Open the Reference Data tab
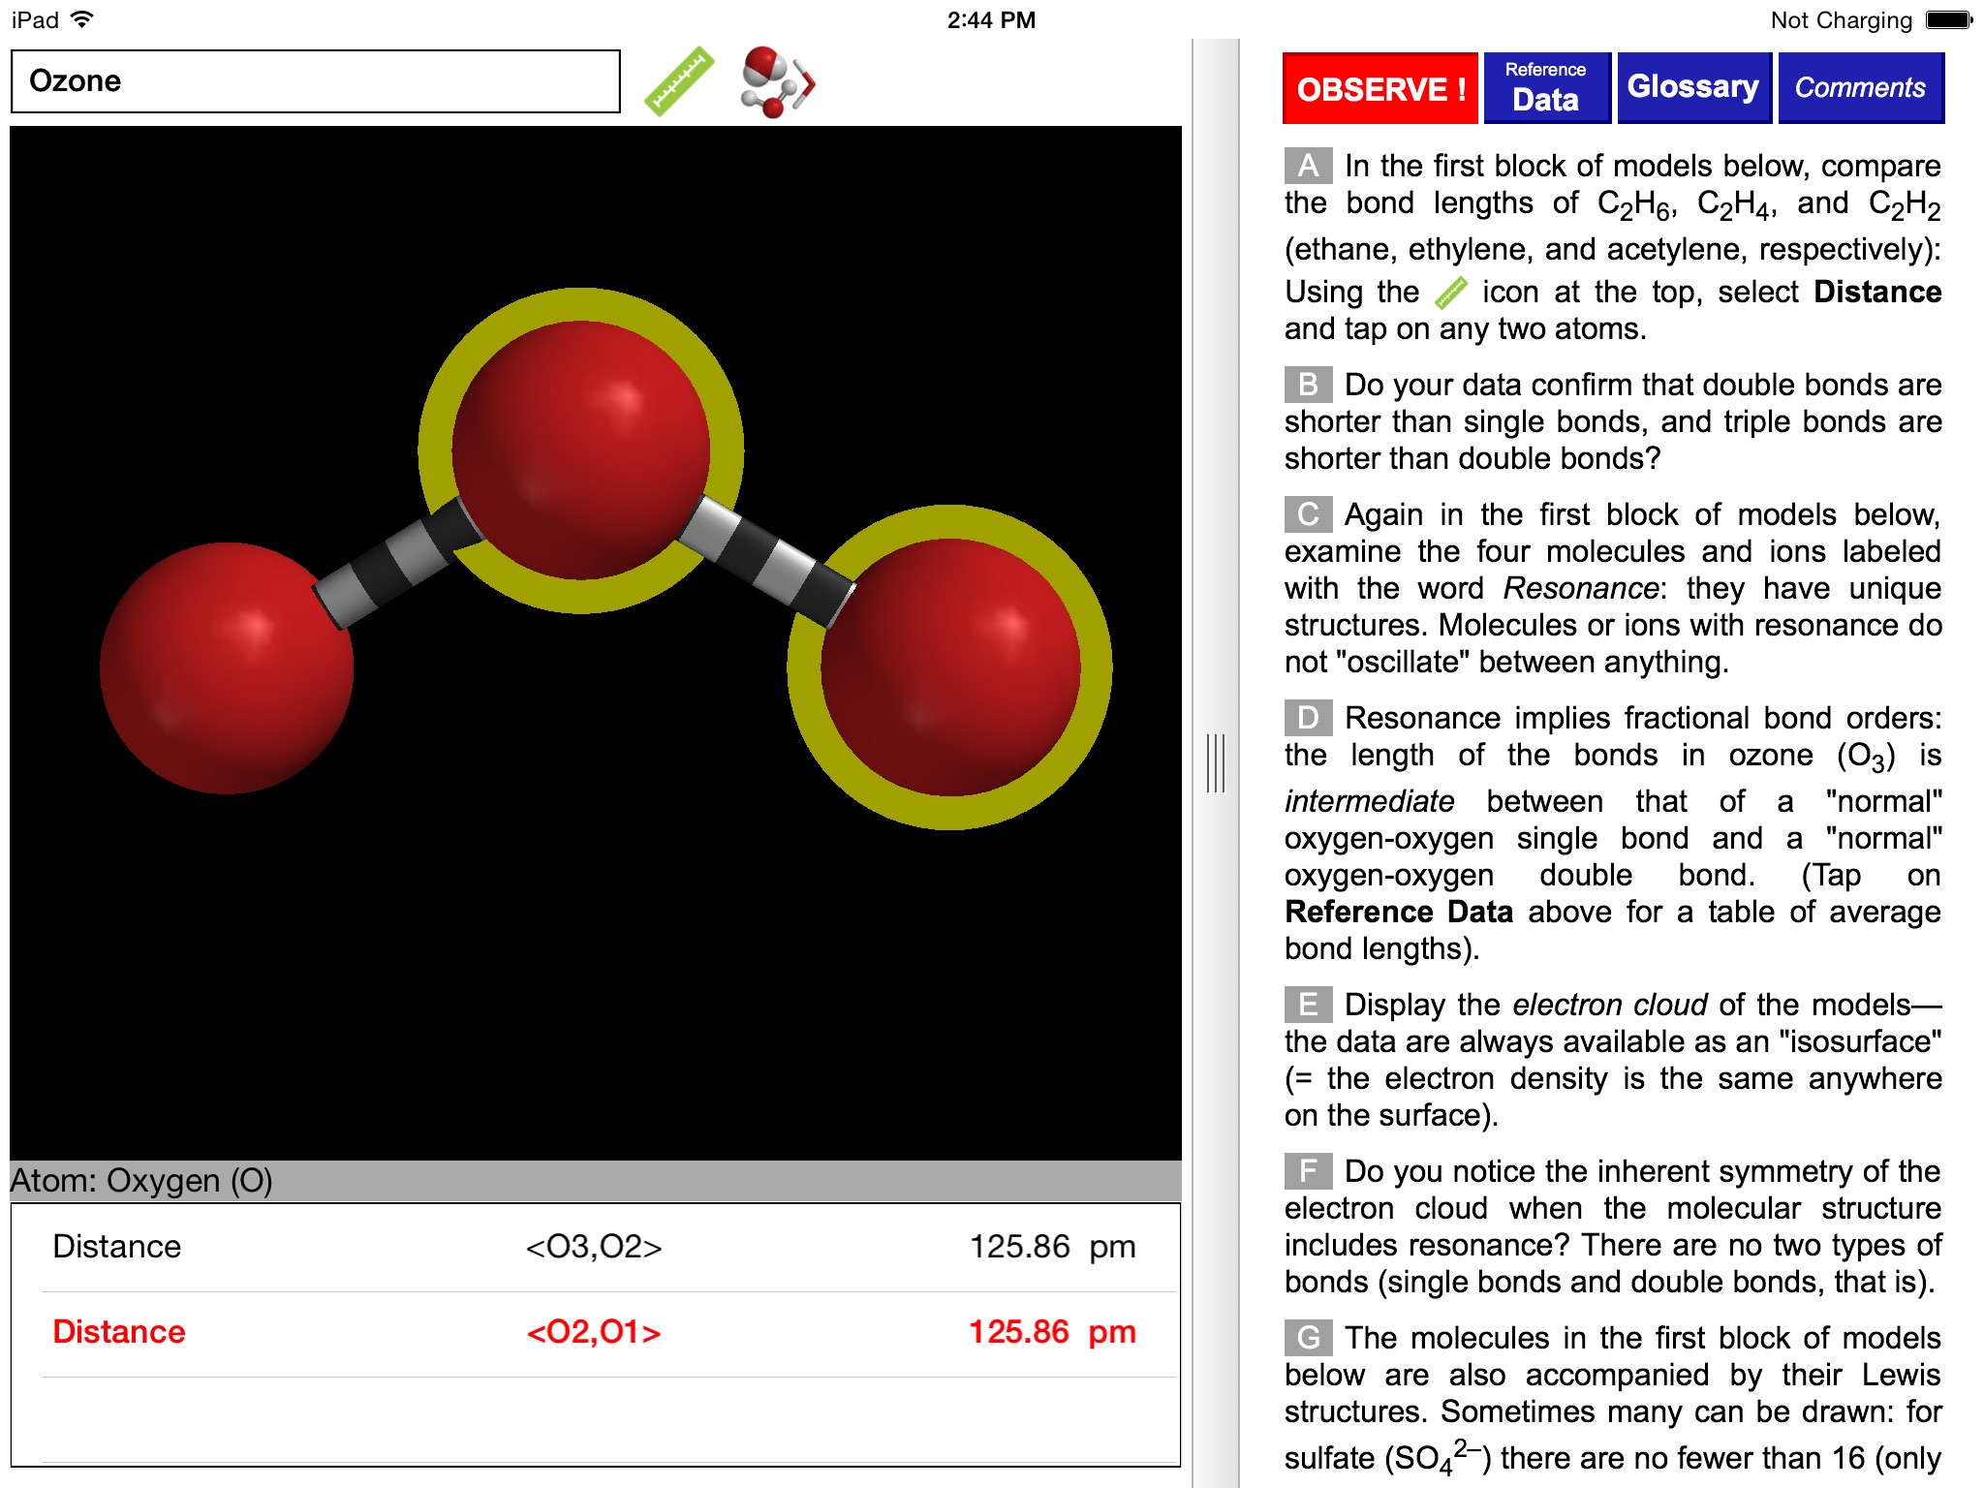 point(1543,84)
